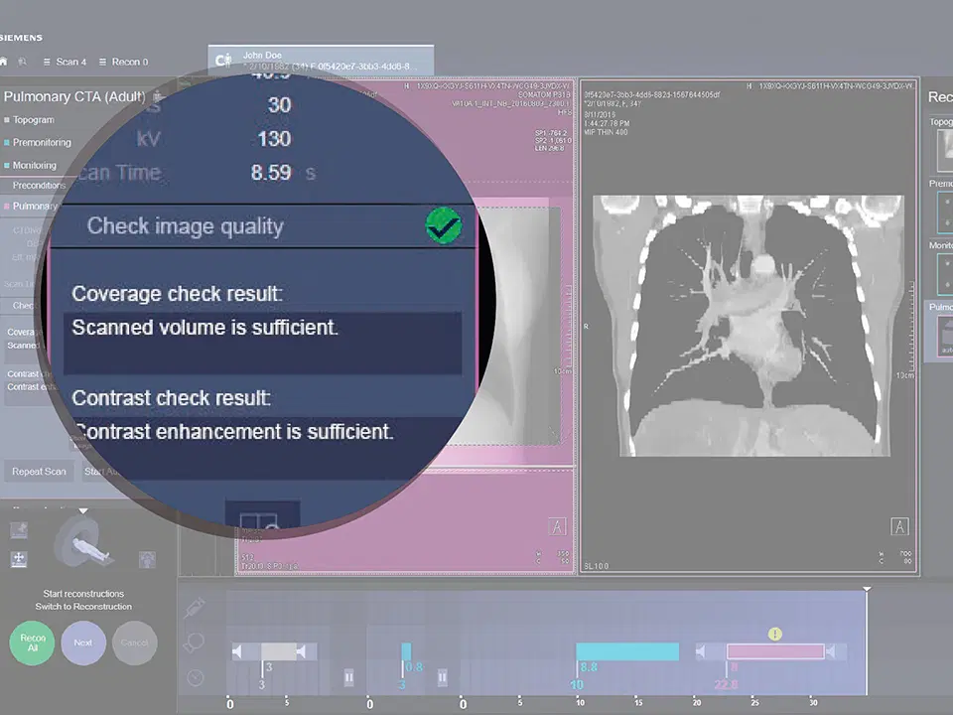The width and height of the screenshot is (953, 715).
Task: Click the home icon in top bar
Action: 4,62
